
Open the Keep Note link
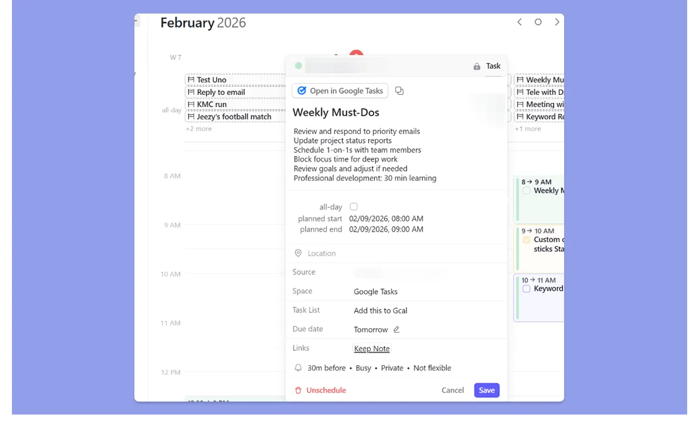tap(371, 348)
